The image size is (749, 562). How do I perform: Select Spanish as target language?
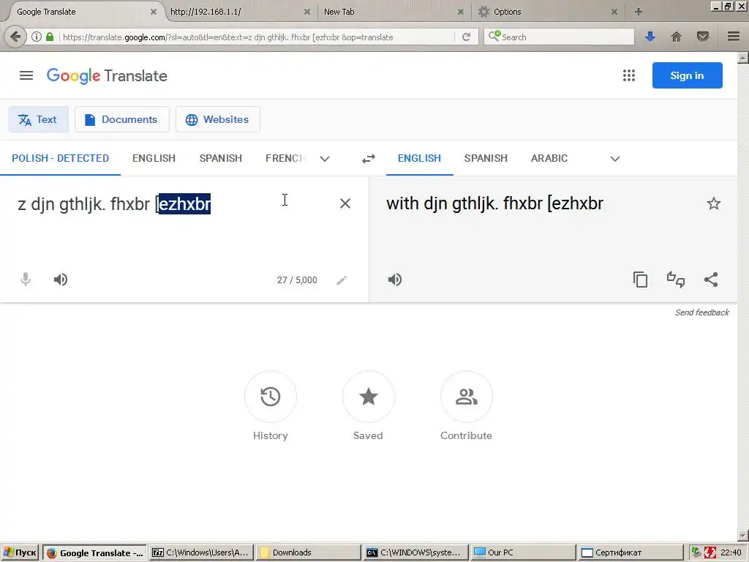tap(486, 158)
